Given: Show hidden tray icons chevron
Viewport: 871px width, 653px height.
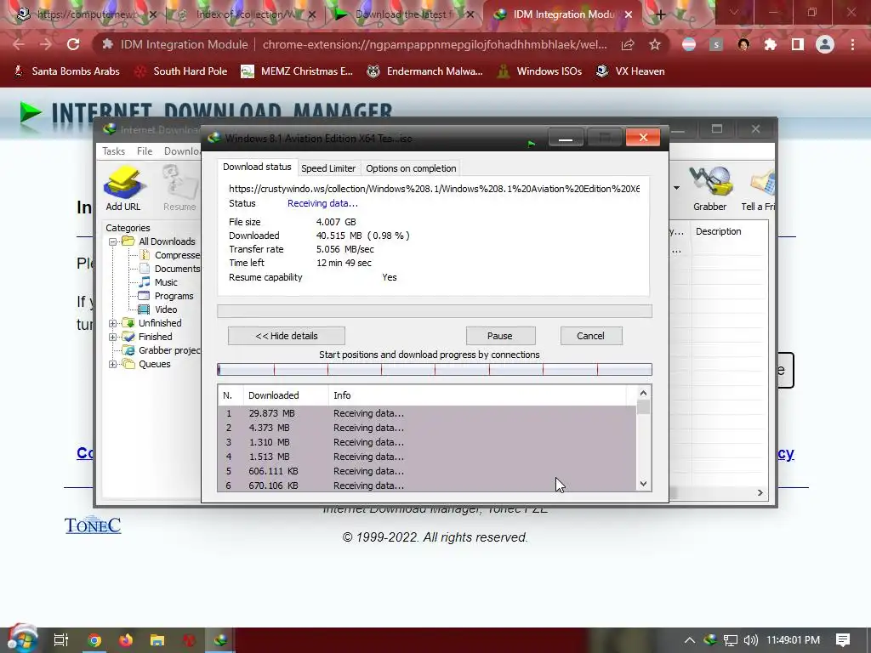Looking at the screenshot, I should pos(689,640).
